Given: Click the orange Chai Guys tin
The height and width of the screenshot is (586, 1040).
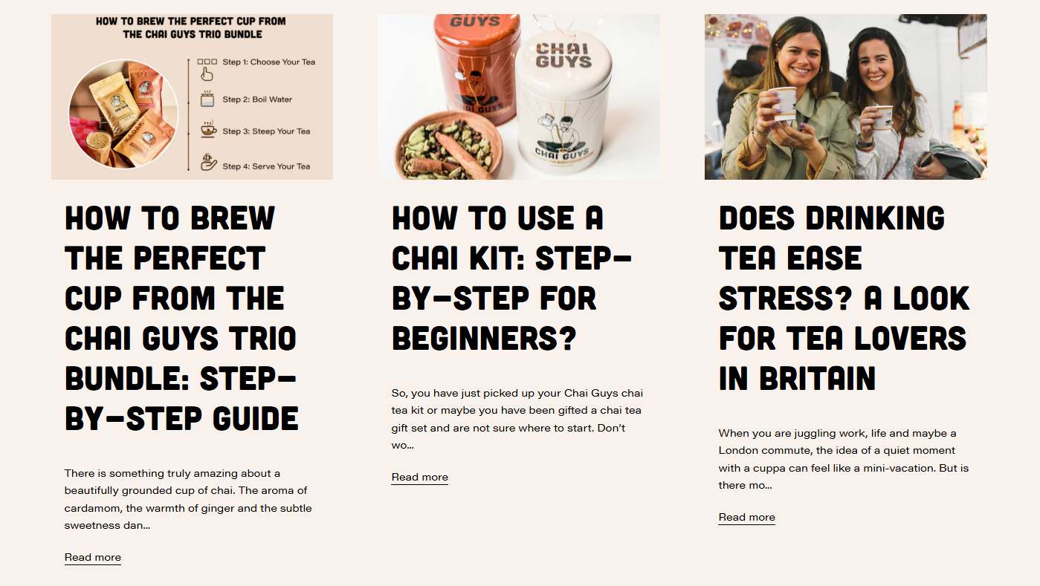Looking at the screenshot, I should (476, 67).
